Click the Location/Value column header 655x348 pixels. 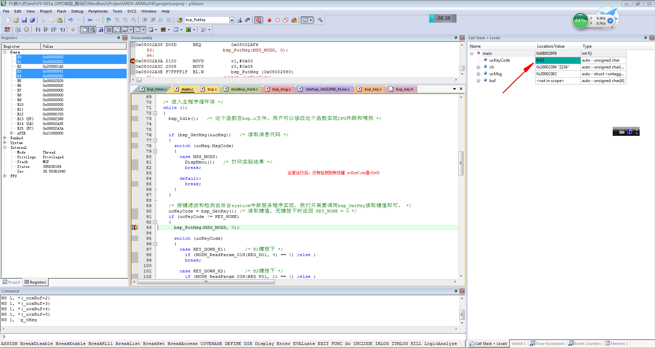558,46
